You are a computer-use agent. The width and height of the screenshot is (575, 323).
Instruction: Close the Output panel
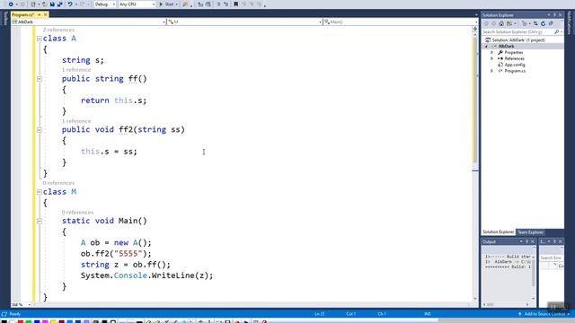[x=533, y=241]
